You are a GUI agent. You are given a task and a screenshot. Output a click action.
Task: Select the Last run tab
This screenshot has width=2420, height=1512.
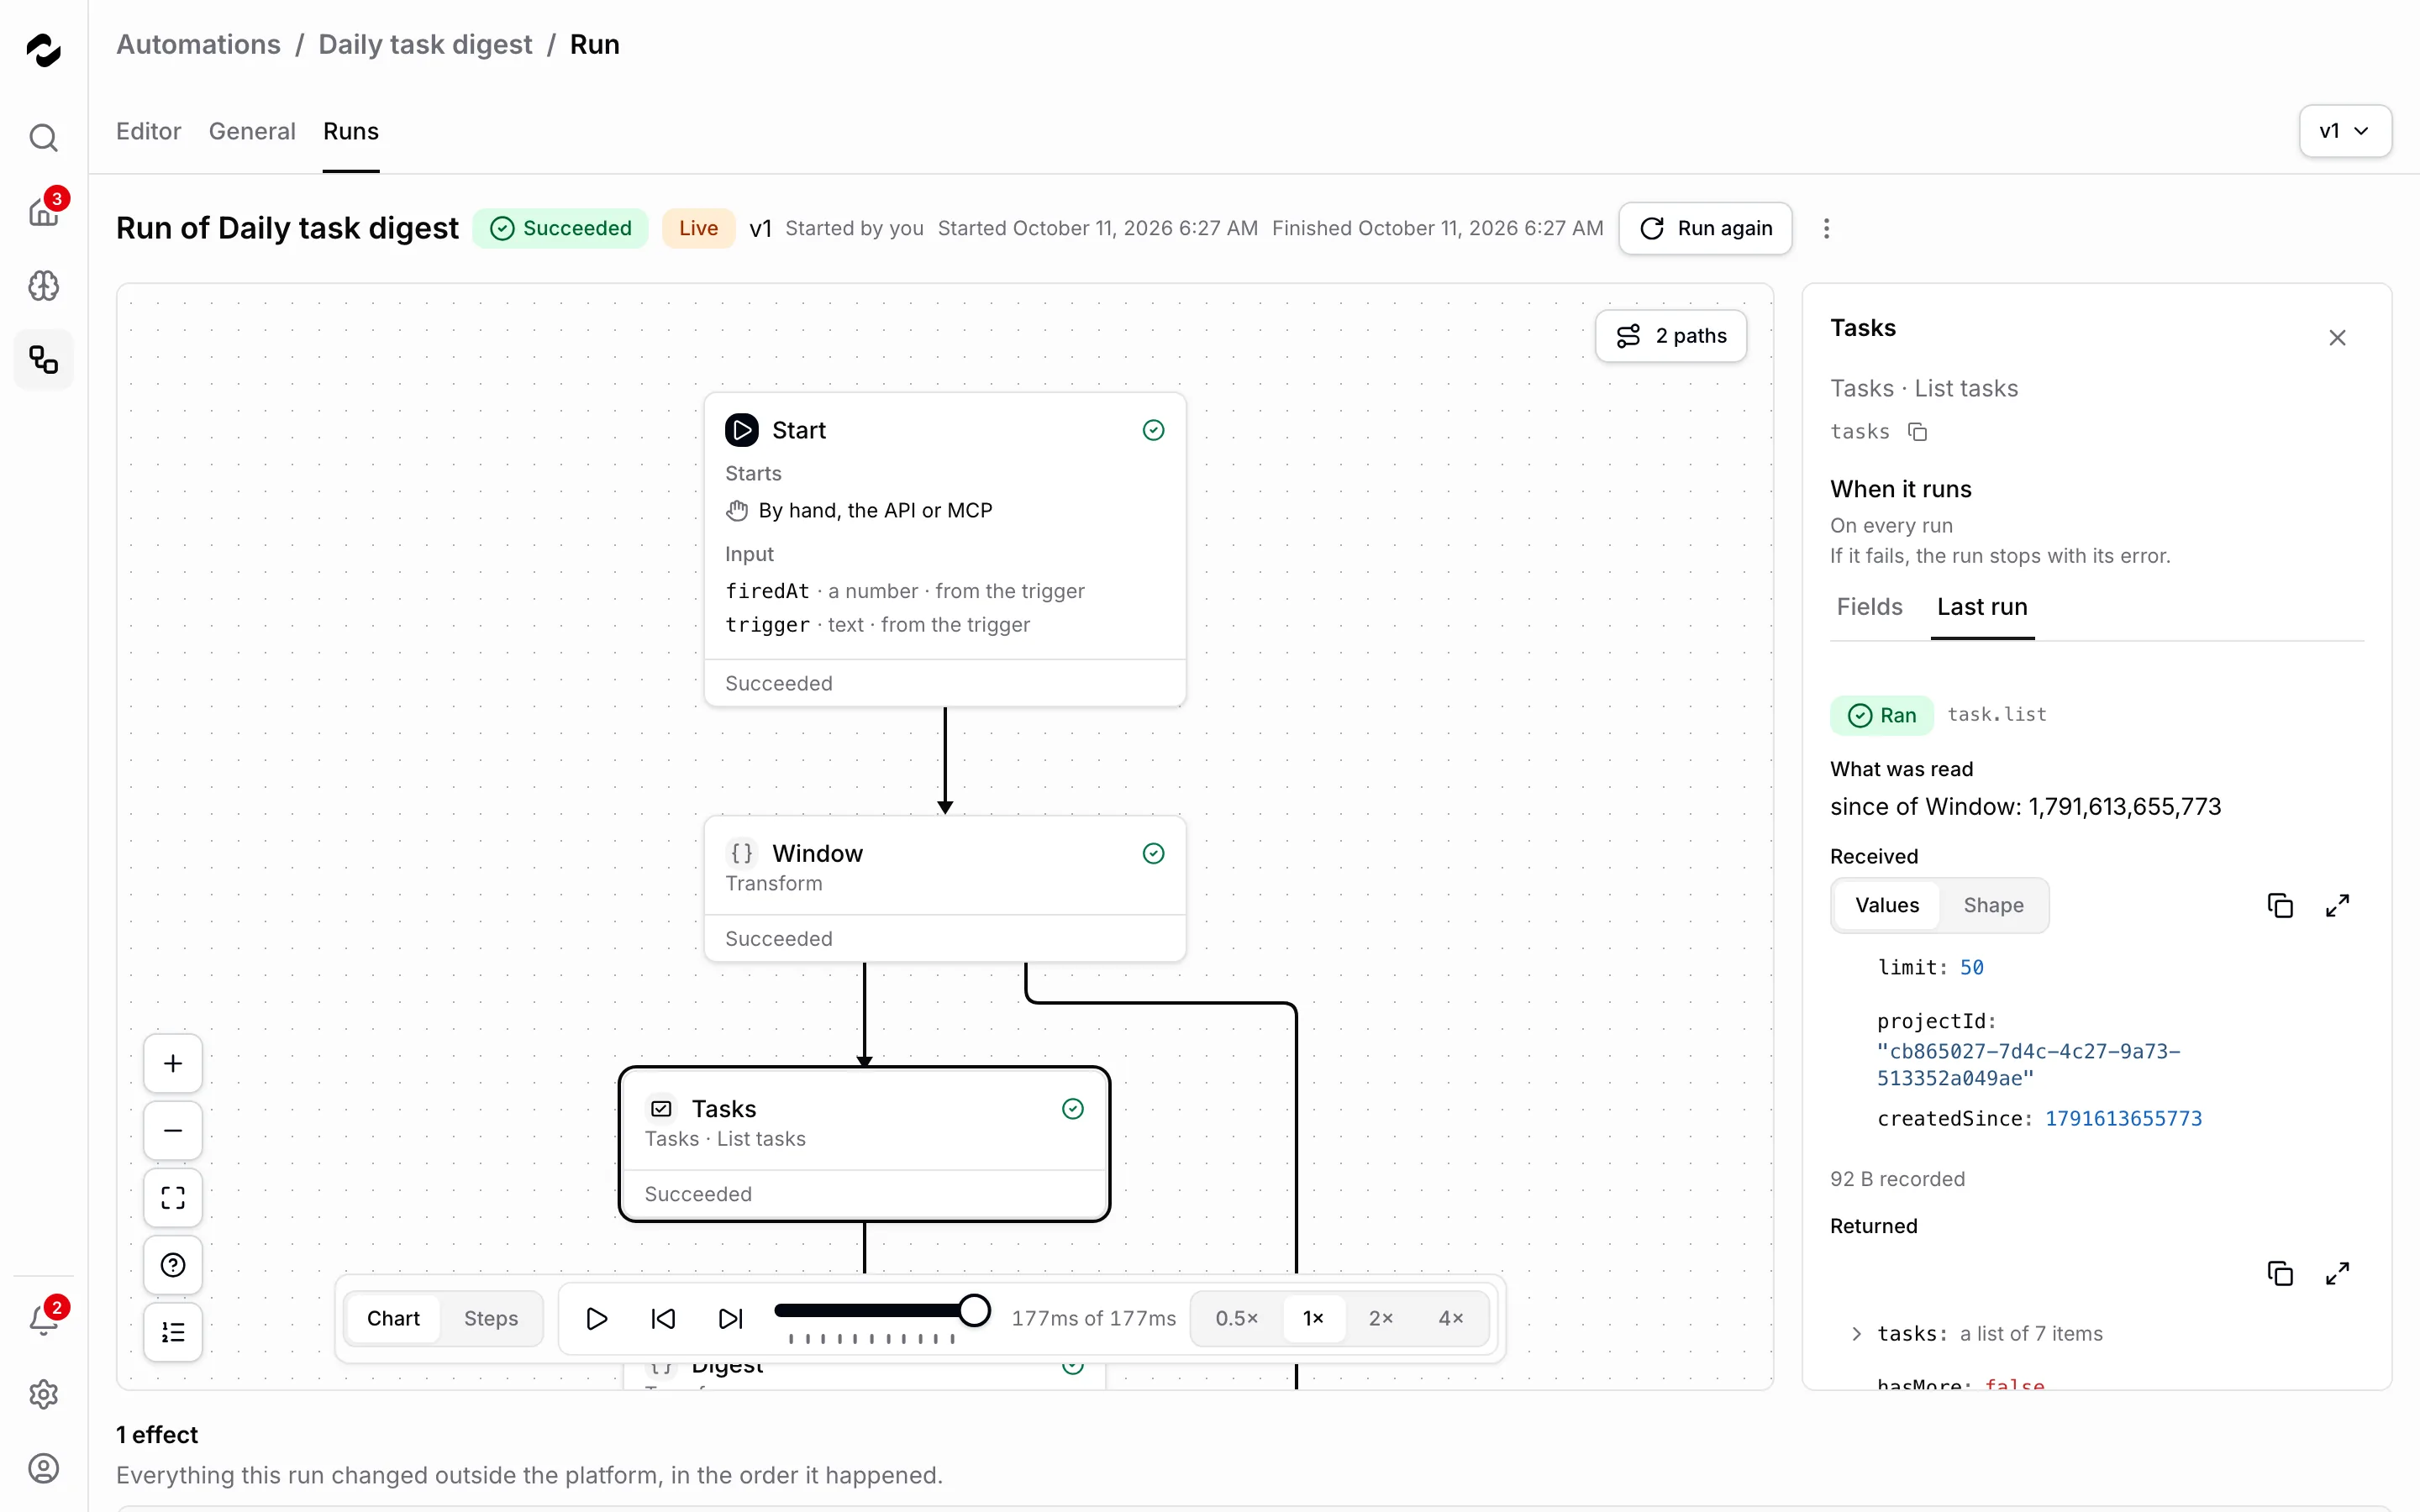point(1982,607)
